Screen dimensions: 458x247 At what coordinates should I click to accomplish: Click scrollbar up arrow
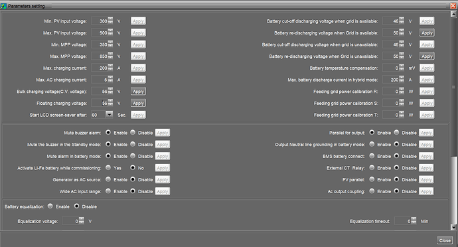453,14
